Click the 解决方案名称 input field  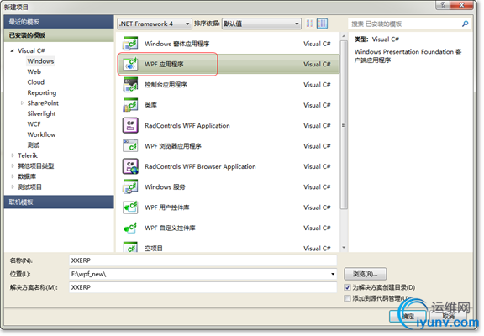click(x=203, y=287)
